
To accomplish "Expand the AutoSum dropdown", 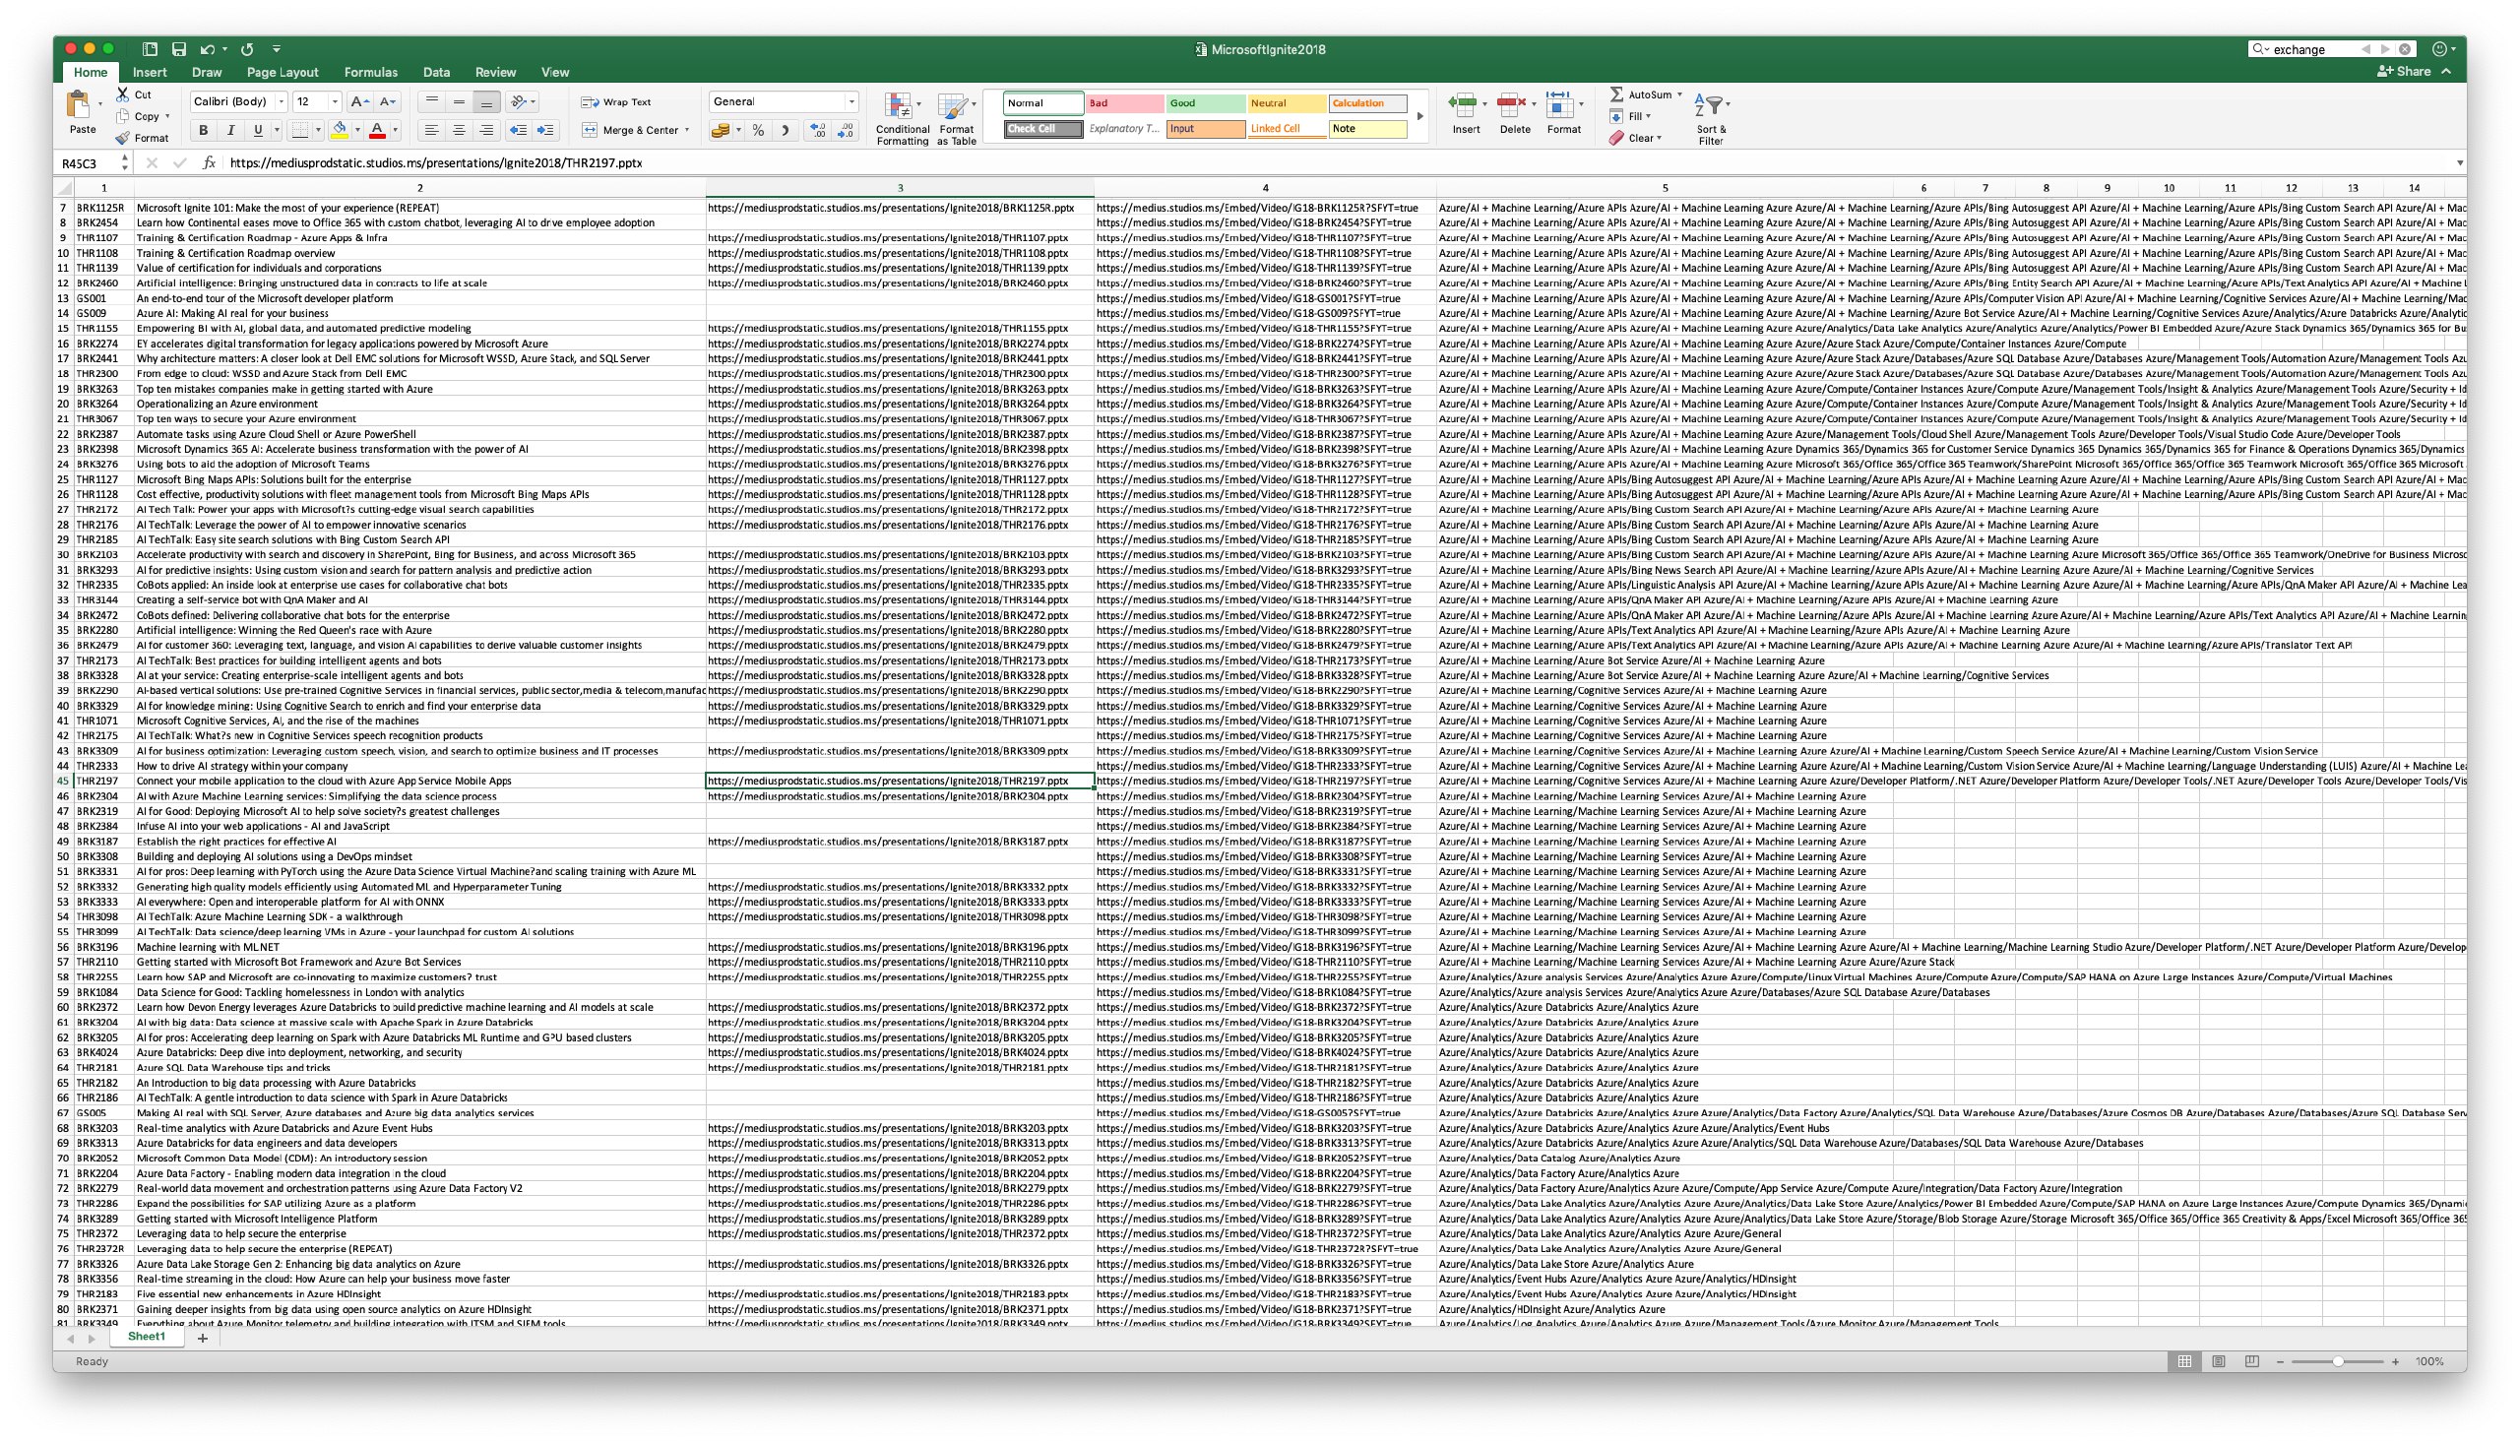I will [1679, 94].
